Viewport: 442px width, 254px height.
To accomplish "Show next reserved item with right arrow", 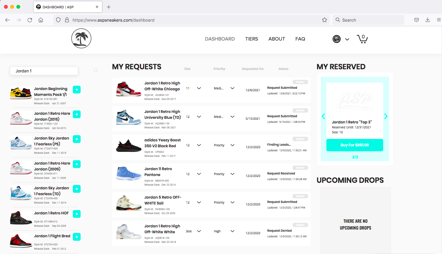I will pos(386,116).
